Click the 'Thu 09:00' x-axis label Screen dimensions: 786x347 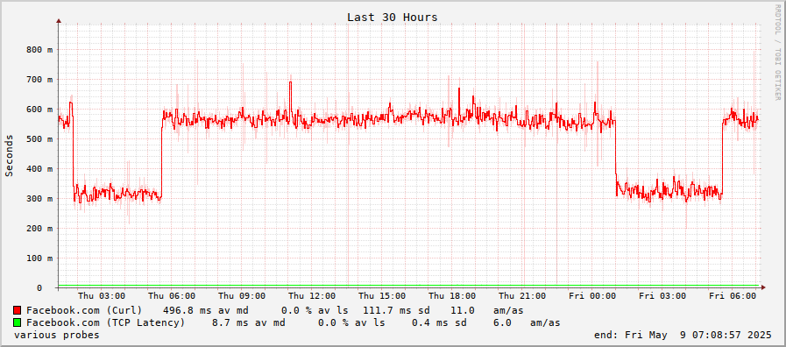tap(242, 296)
